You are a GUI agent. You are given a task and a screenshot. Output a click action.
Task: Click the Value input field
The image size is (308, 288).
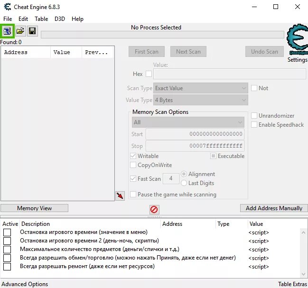tap(229, 74)
